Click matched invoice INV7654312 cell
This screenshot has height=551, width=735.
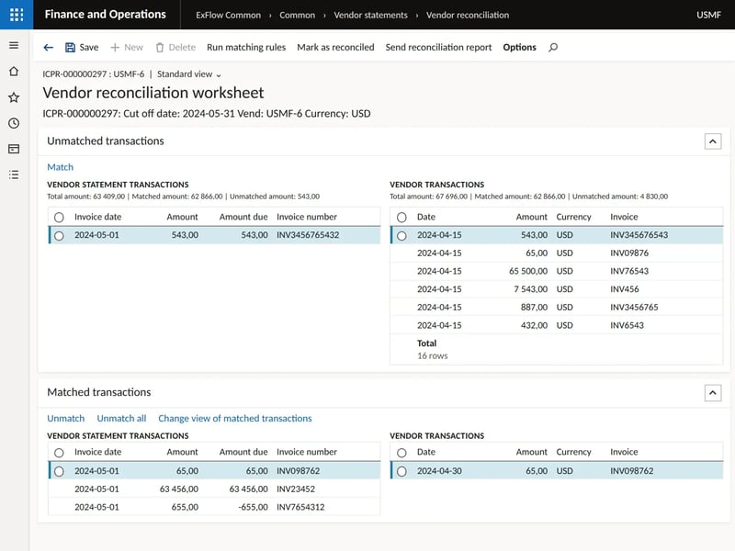[x=300, y=507]
